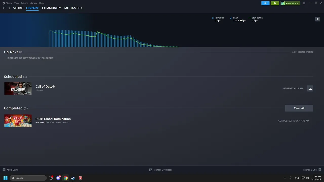Image resolution: width=324 pixels, height=182 pixels.
Task: Click the '27.9 GB' size text
Action: pyautogui.click(x=39, y=90)
